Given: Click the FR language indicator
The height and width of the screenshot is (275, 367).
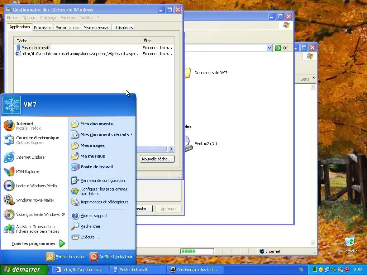Looking at the screenshot, I should coord(301,270).
